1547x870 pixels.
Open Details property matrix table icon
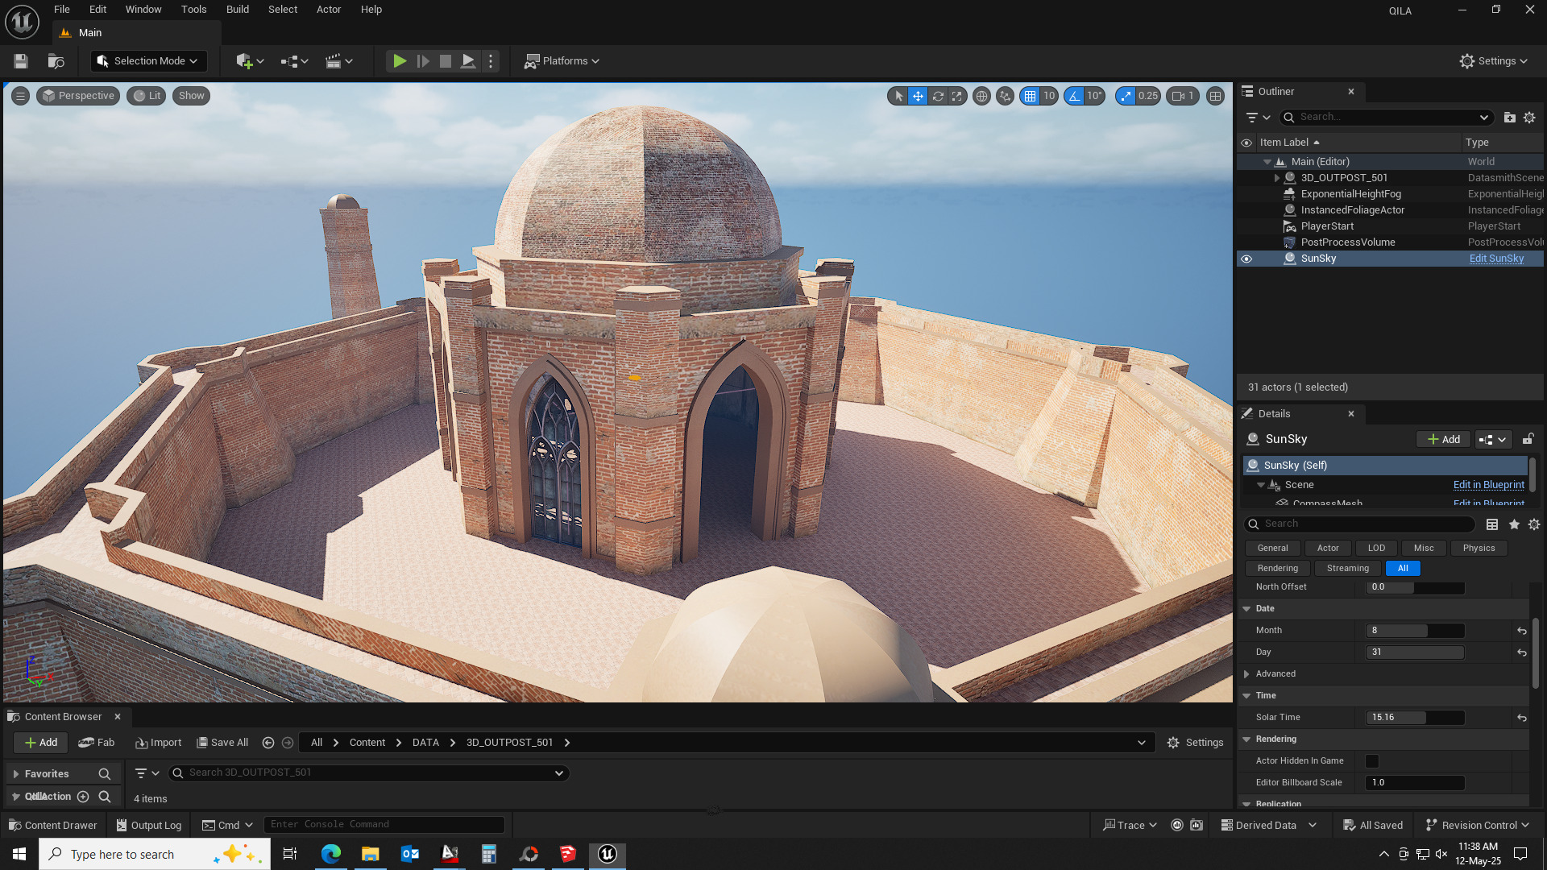click(1492, 524)
